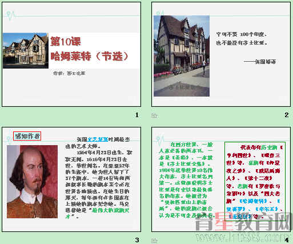Select the red title '第10课'
293x244 pixels.
[66, 42]
